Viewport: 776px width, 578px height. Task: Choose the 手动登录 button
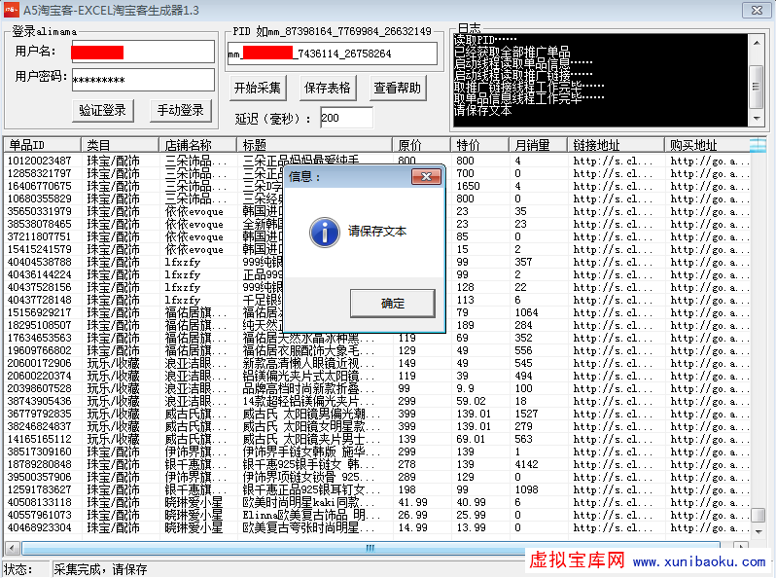(x=180, y=110)
